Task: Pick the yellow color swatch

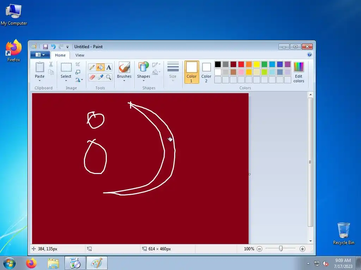Action: point(257,64)
